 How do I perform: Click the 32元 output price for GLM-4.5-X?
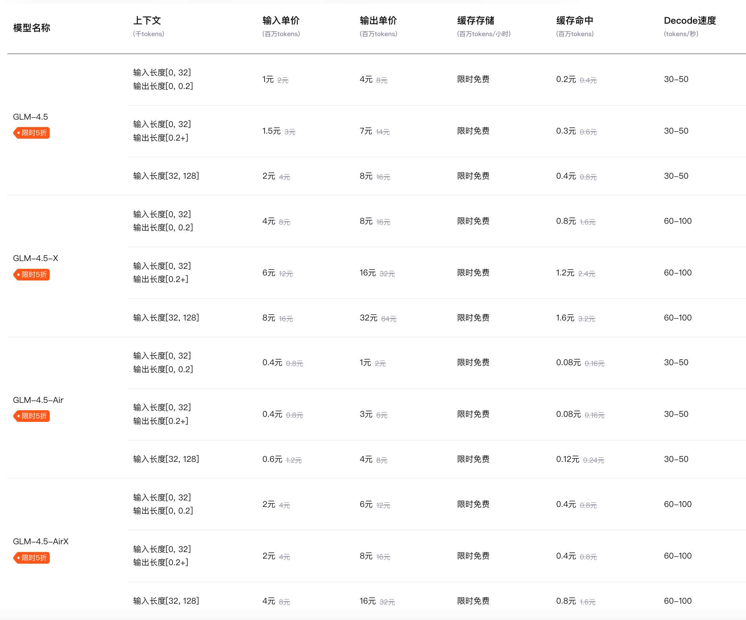tap(368, 318)
